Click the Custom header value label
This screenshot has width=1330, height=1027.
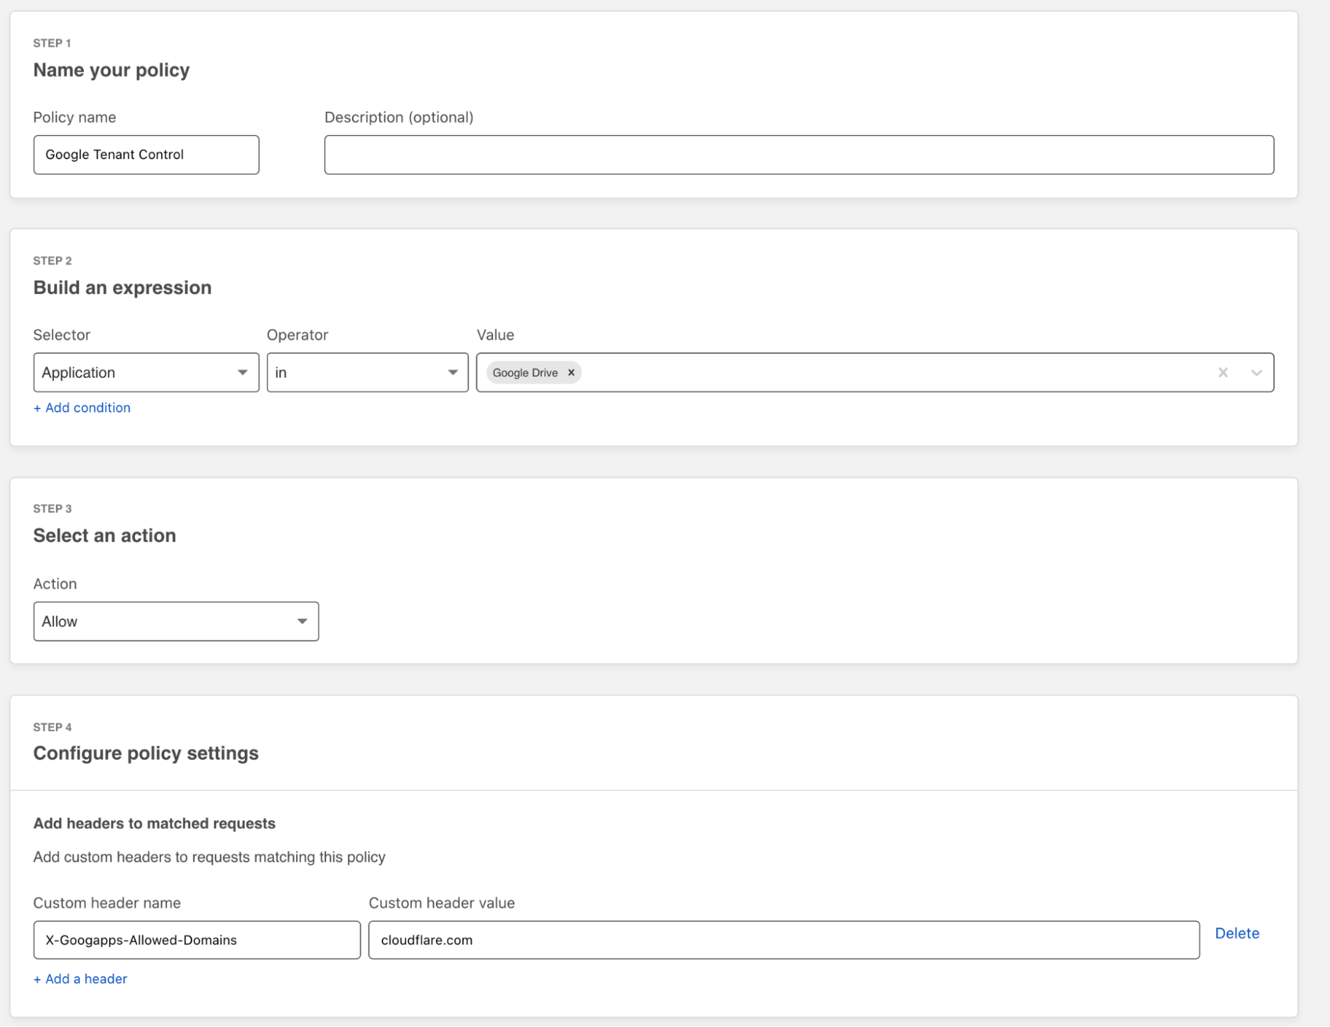[442, 903]
